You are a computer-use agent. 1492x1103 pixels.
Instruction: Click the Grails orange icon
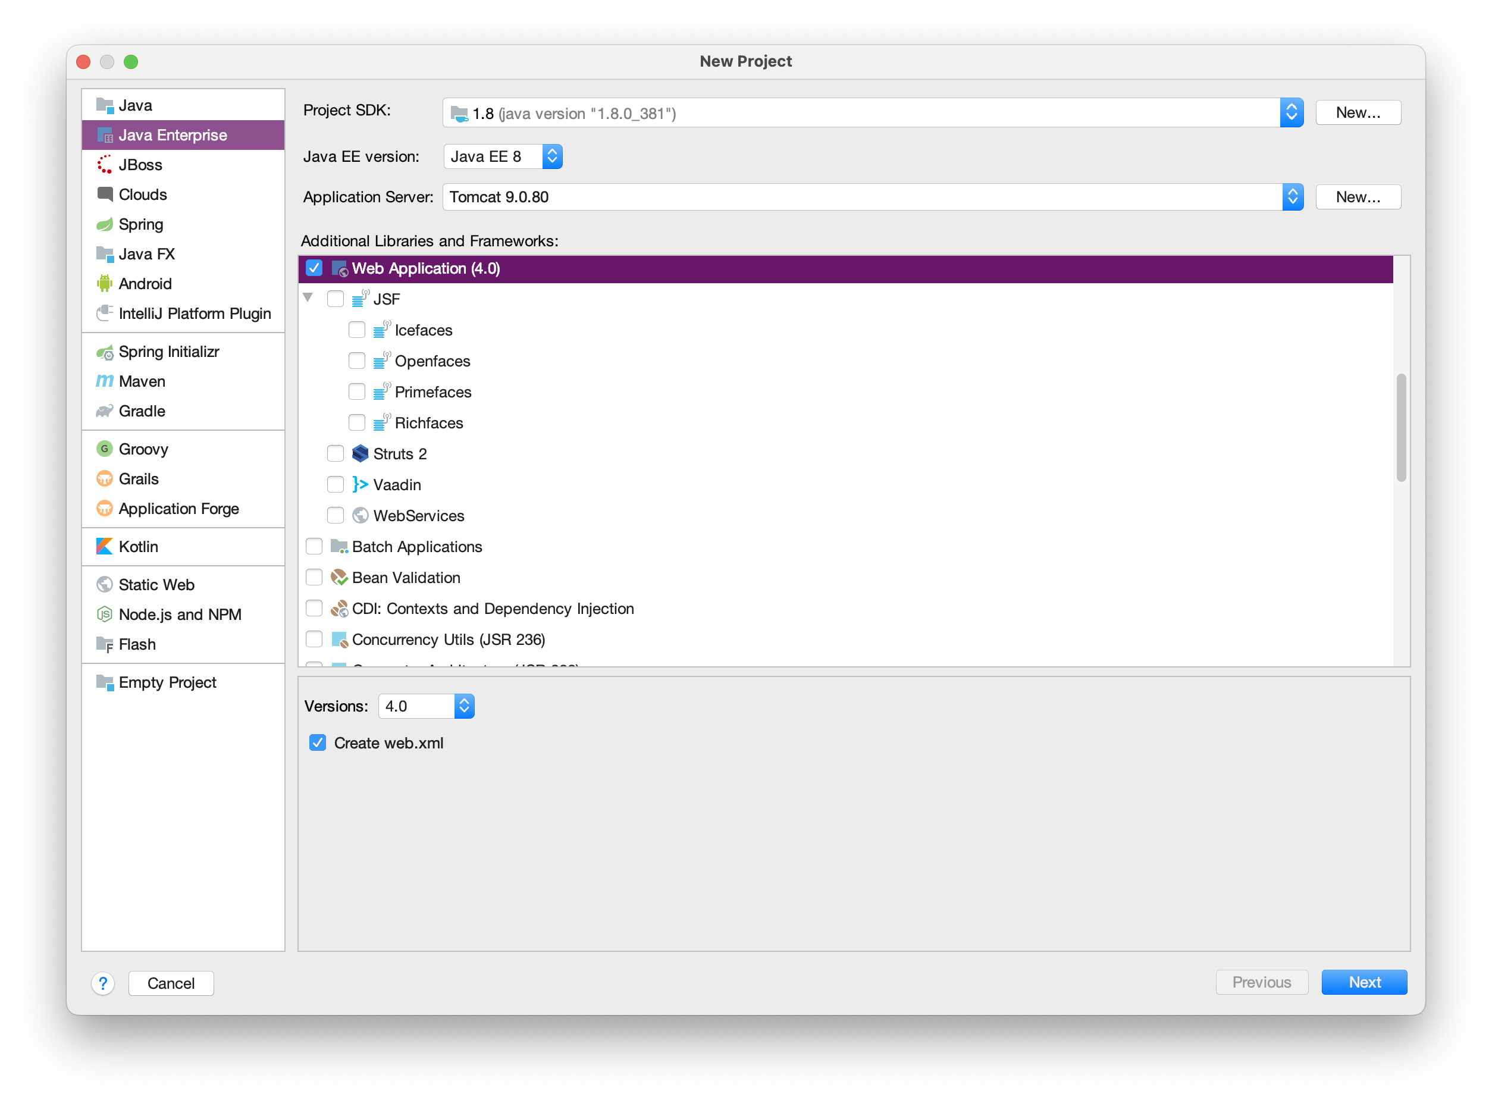[104, 479]
